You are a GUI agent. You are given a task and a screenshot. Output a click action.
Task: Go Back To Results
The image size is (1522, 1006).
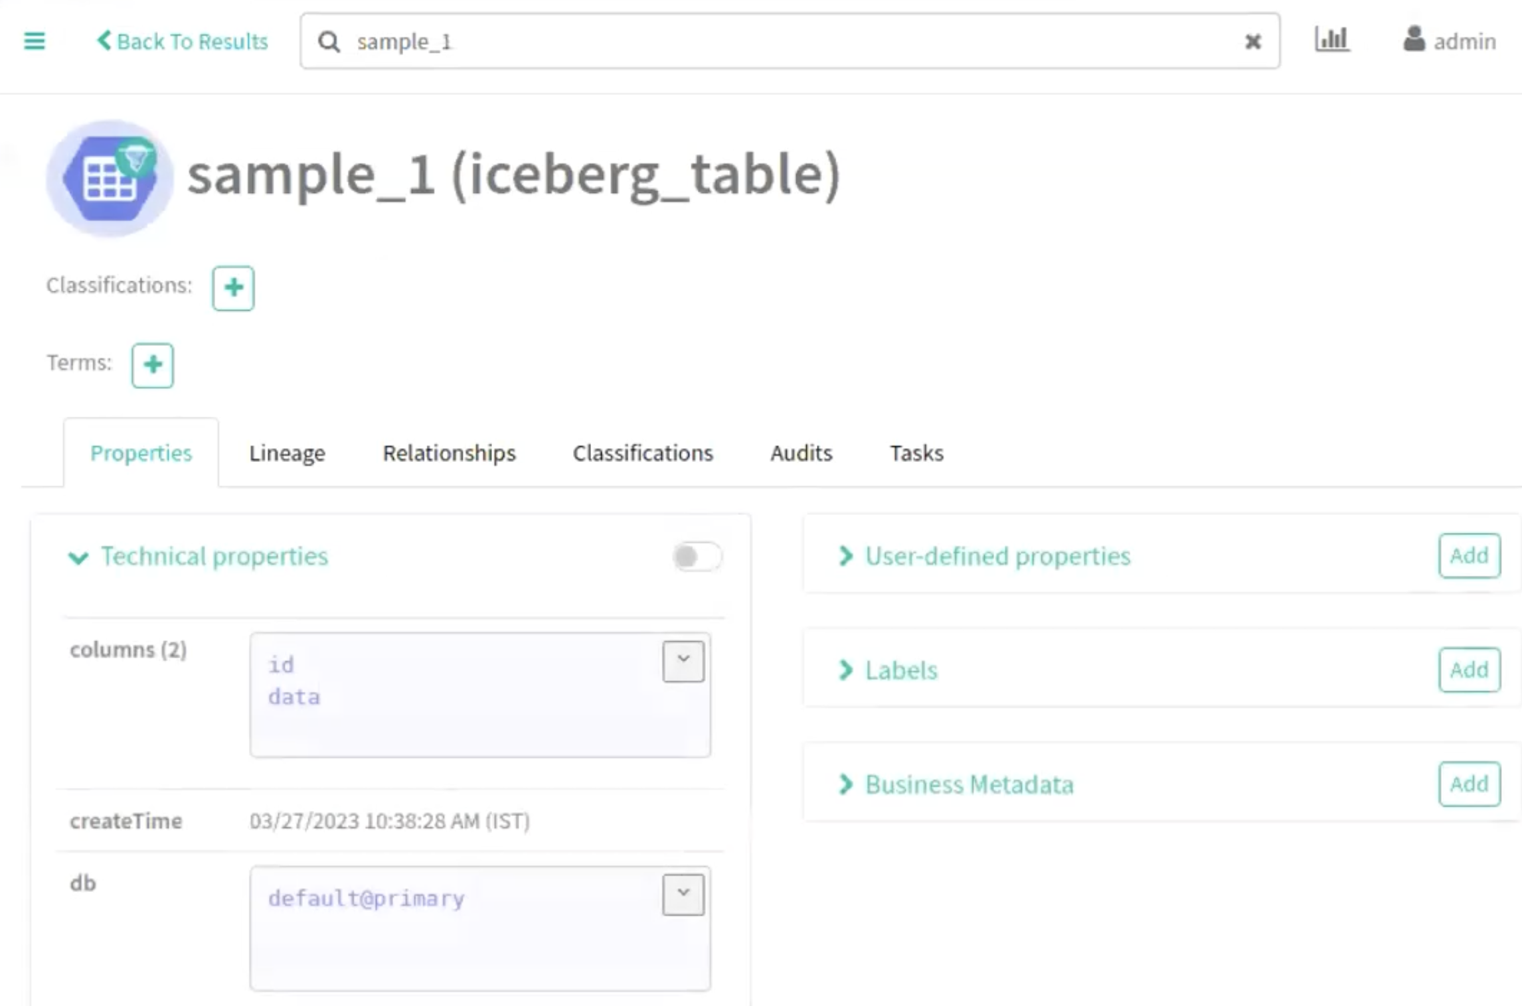[x=183, y=41]
